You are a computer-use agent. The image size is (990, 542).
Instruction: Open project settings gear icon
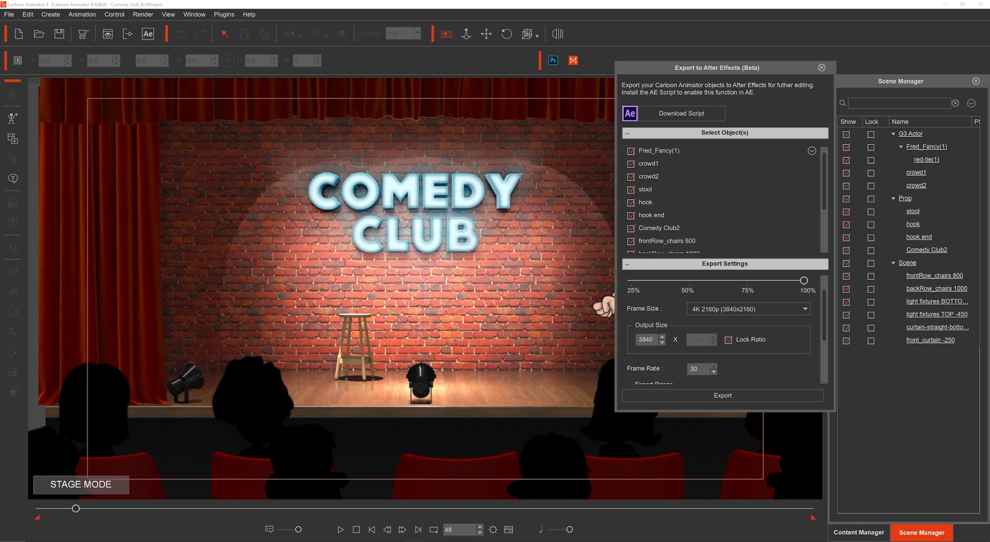(x=493, y=530)
